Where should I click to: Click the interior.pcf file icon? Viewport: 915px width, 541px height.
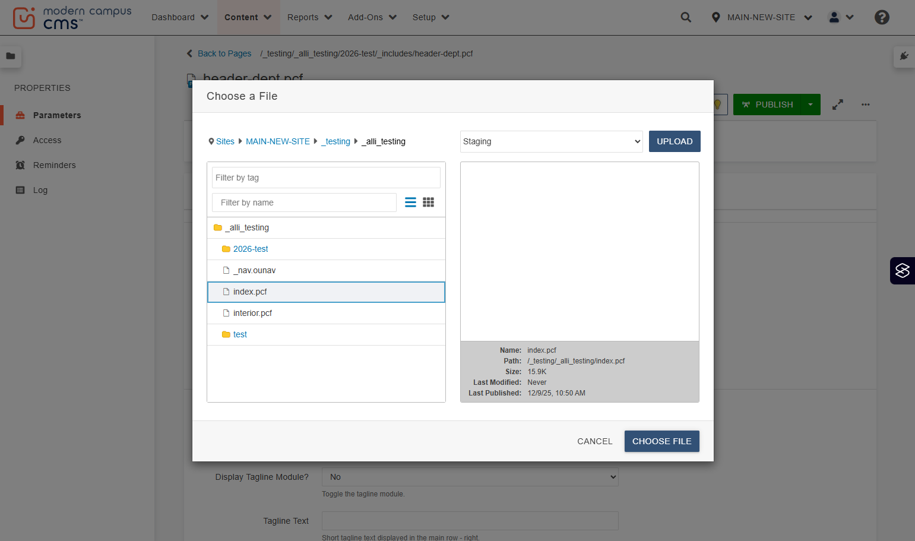pos(226,313)
